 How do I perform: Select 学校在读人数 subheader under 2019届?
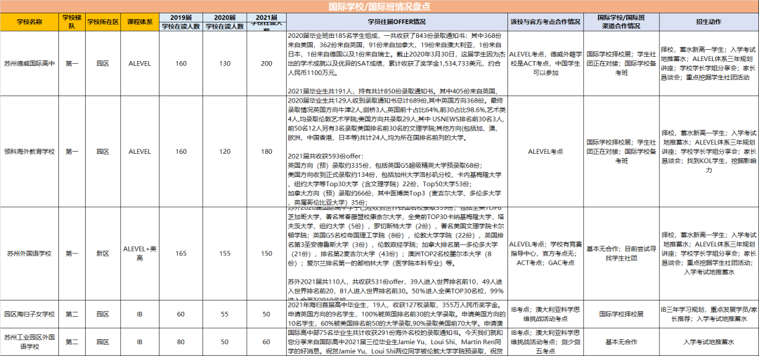181,27
